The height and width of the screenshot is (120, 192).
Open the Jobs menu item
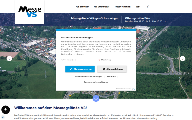[x=138, y=7]
